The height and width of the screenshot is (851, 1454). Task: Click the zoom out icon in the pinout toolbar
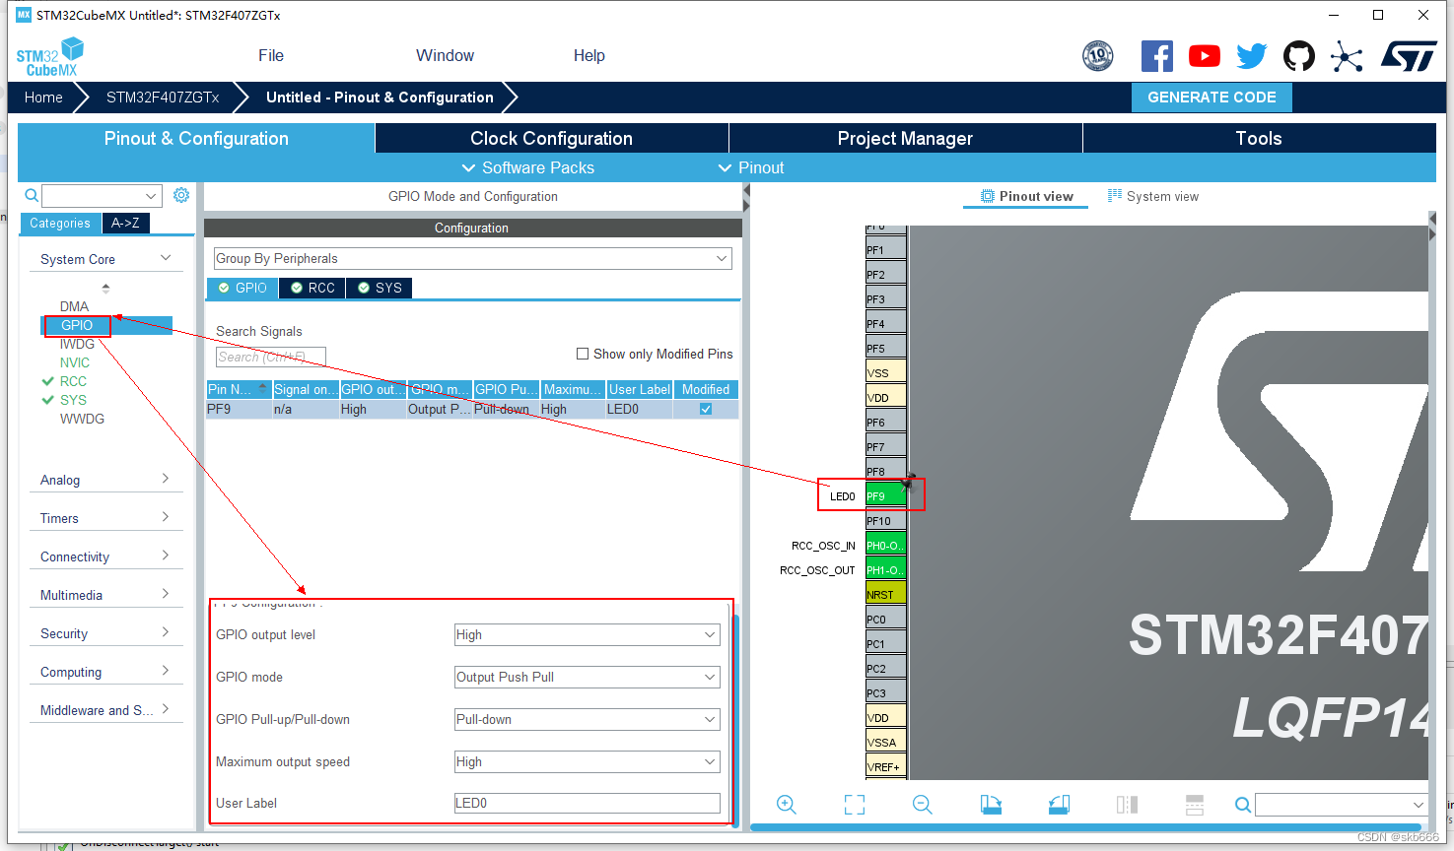click(923, 805)
